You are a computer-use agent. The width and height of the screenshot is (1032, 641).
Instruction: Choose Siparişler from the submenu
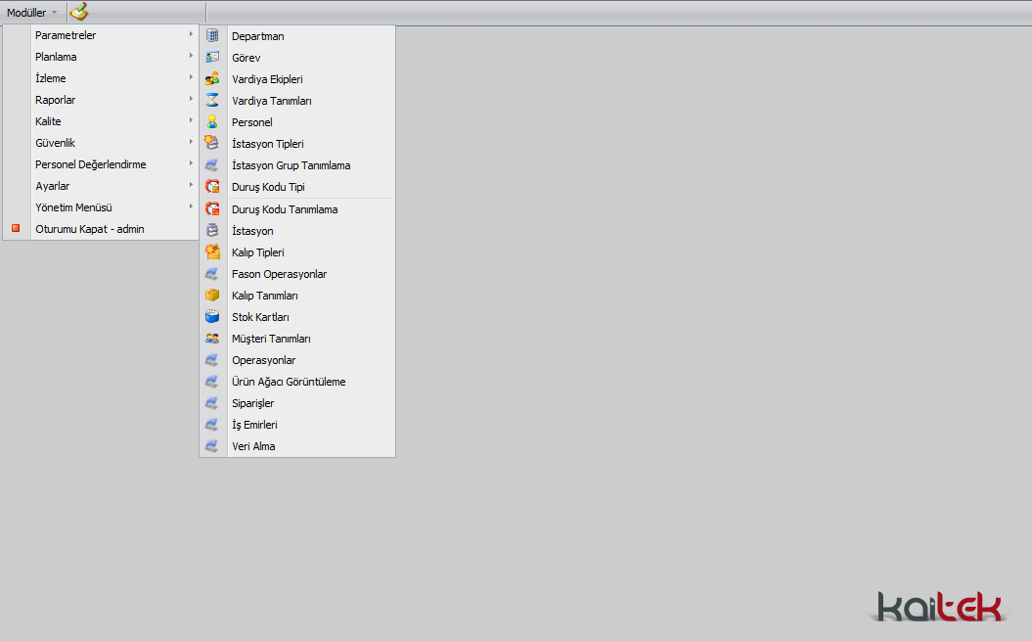click(252, 403)
